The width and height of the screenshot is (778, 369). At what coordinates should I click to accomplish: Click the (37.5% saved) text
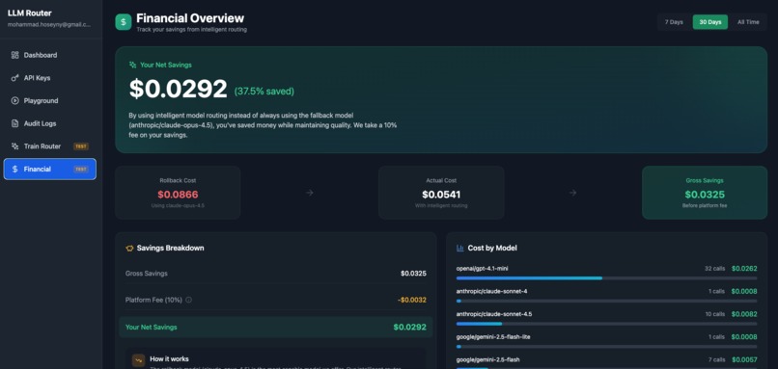pyautogui.click(x=264, y=92)
